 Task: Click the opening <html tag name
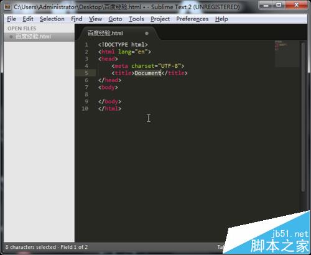point(108,52)
